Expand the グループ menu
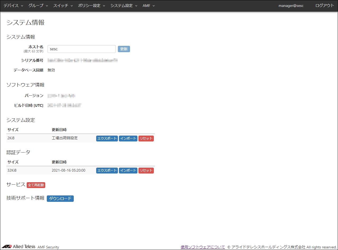 point(38,6)
